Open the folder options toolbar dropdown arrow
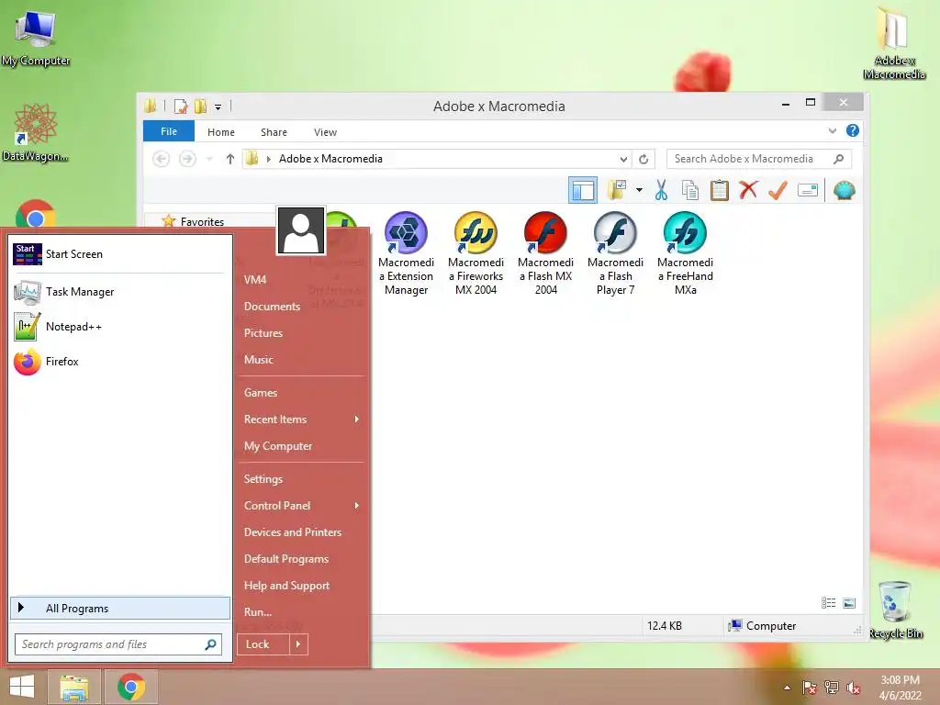The image size is (940, 705). [639, 191]
